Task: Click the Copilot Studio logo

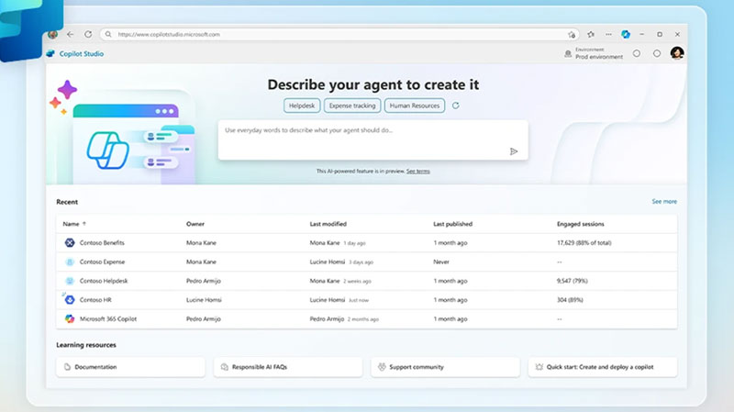Action: (51, 53)
